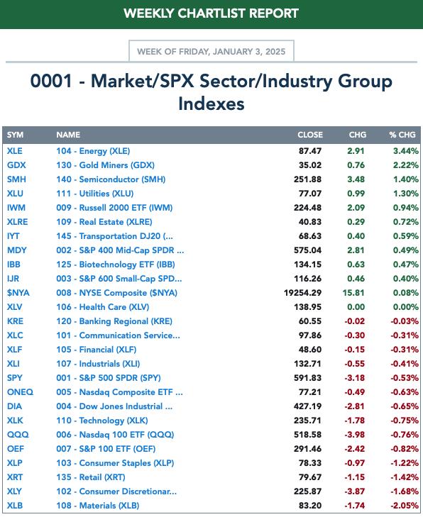Viewport: 423px width, 517px height.
Task: Click the $NYA symbol link
Action: pos(18,293)
